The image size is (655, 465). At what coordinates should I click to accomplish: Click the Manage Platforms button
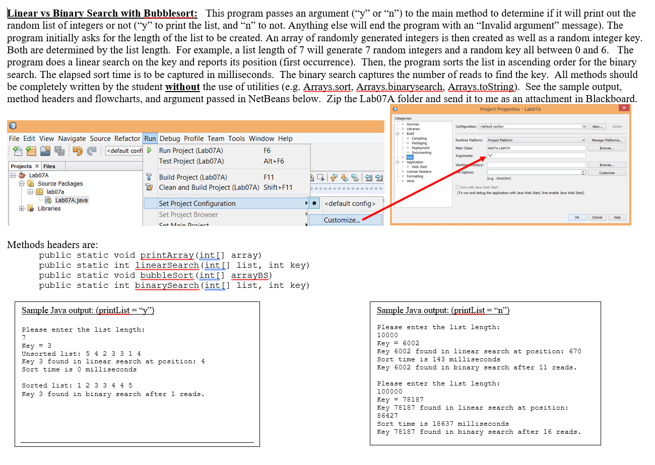pyautogui.click(x=607, y=140)
